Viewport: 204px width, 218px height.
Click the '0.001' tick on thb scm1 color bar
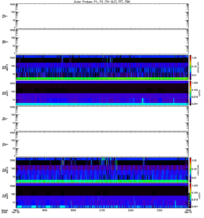coord(195,104)
